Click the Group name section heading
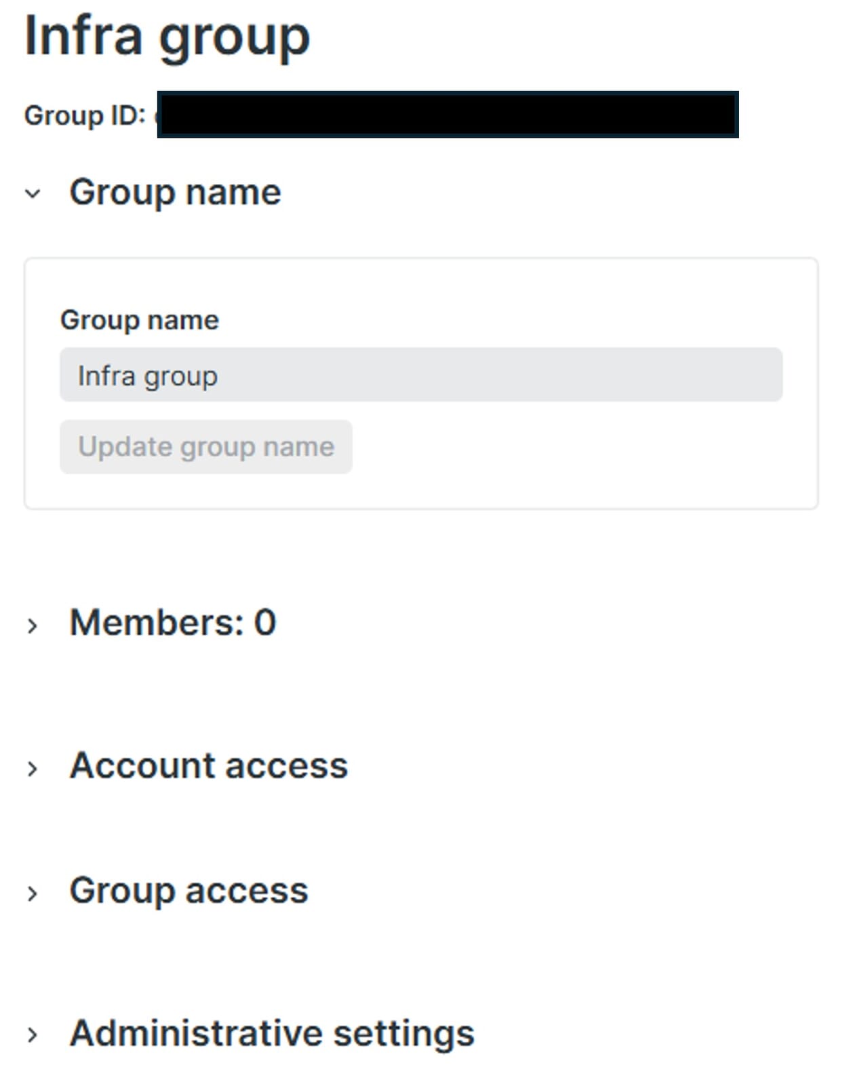868x1082 pixels. click(x=175, y=192)
